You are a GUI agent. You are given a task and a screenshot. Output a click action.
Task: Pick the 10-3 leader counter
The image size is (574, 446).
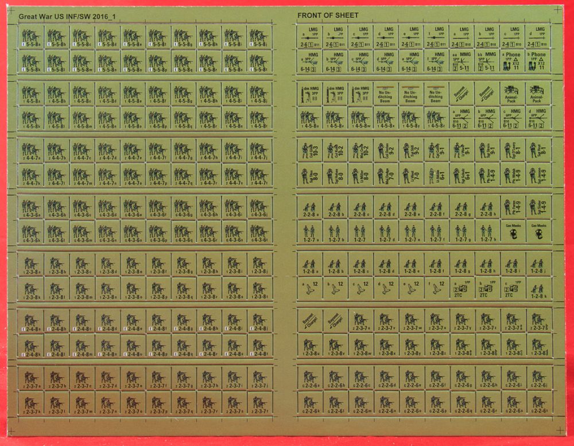click(x=310, y=150)
